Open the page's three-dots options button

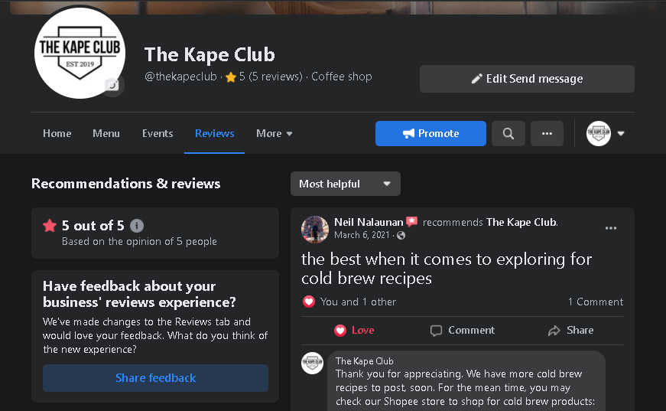coord(547,133)
